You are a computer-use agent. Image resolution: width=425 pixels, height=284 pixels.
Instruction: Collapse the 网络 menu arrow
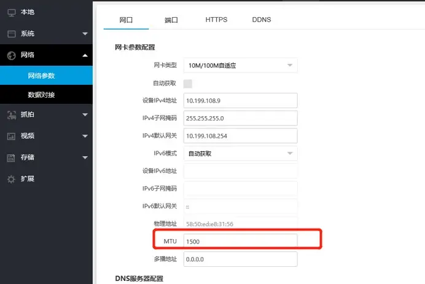[x=85, y=55]
